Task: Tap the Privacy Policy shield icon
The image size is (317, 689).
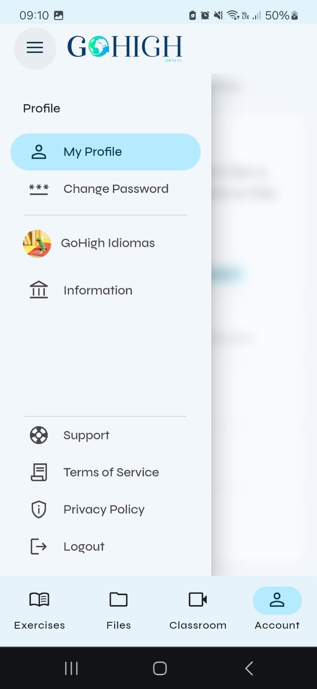Action: click(x=39, y=509)
